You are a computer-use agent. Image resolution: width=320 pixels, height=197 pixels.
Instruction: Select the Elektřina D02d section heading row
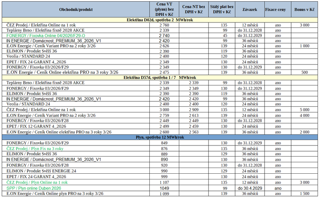[x=161, y=20]
